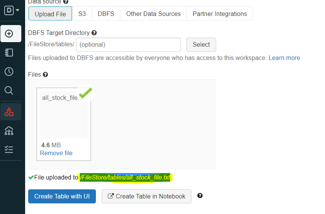Screen dimensions: 325x214
Task: Click Remove file link under all_stock_file.txt
Action: (x=56, y=153)
